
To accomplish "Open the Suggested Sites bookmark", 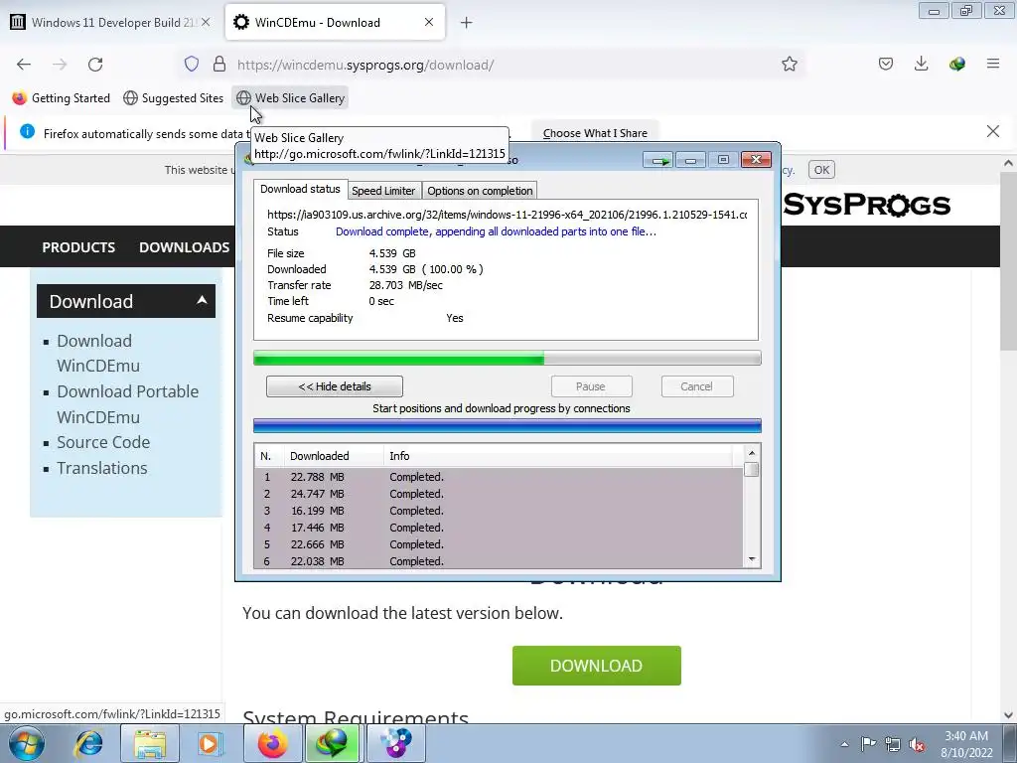I will pos(173,98).
